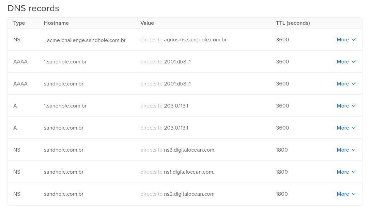The height and width of the screenshot is (212, 370).
Task: Click the value agnos-ns.sandhole.com.br
Action: tap(195, 40)
